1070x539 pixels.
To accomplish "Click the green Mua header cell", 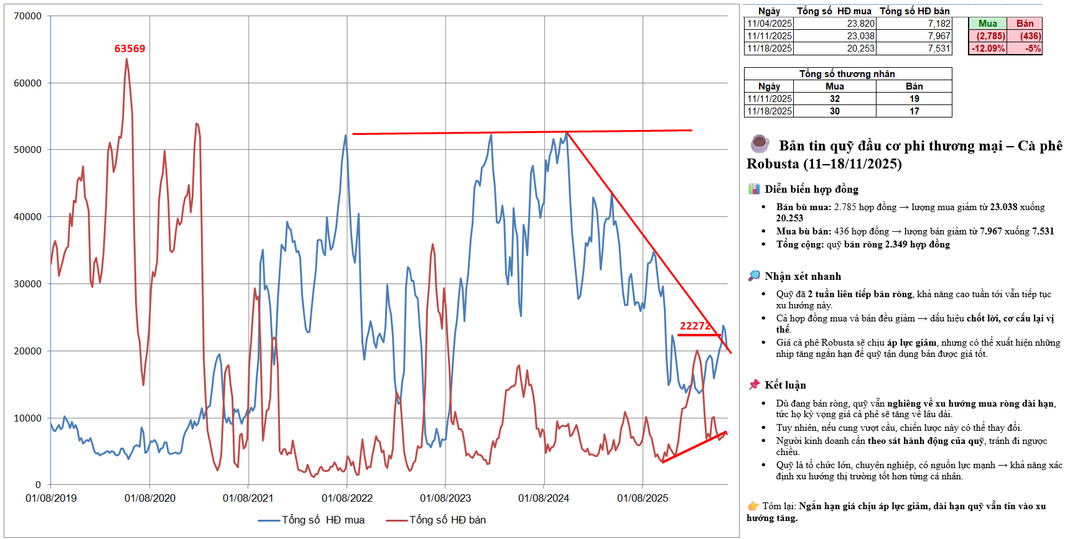I will (x=987, y=24).
